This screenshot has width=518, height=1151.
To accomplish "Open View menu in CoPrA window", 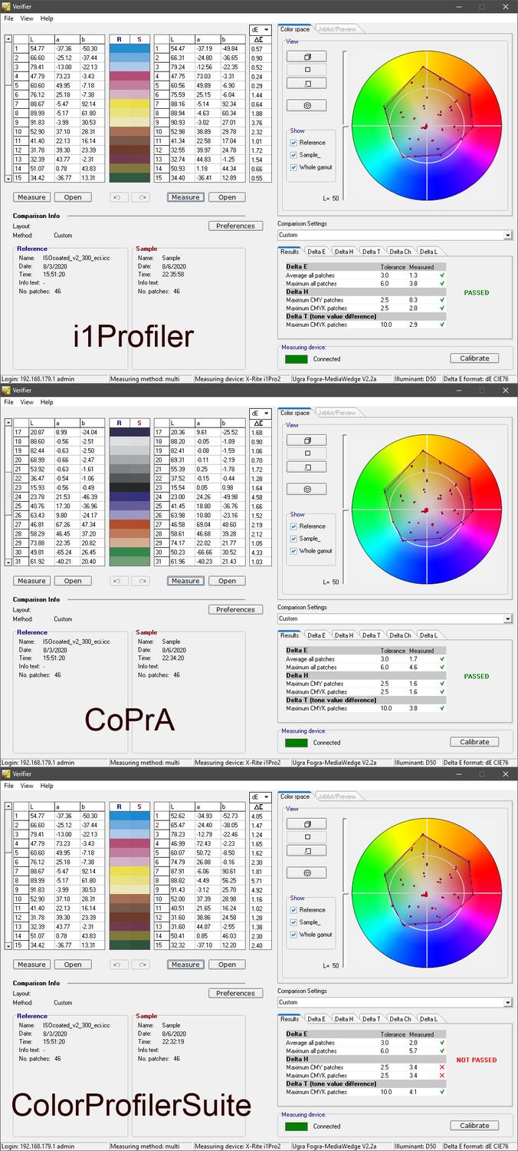I will (27, 402).
